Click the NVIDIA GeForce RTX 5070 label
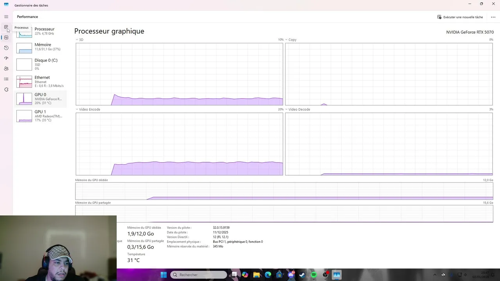The width and height of the screenshot is (500, 281). pos(470,32)
